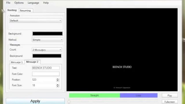Click the Loop segment of the timeline
This screenshot has width=185, height=104.
coord(139,95)
